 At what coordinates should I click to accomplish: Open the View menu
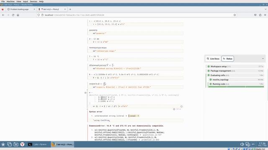pyautogui.click(x=18, y=1)
